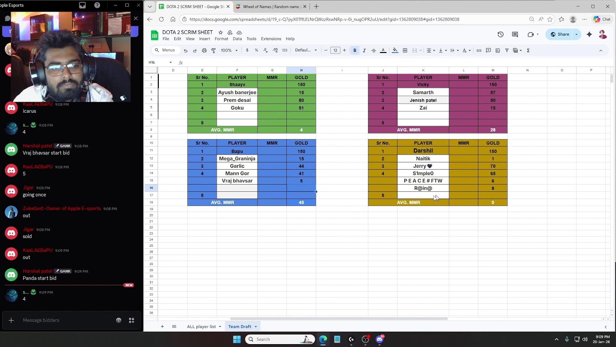Click the font size field
Image resolution: width=616 pixels, height=347 pixels.
pos(335,50)
